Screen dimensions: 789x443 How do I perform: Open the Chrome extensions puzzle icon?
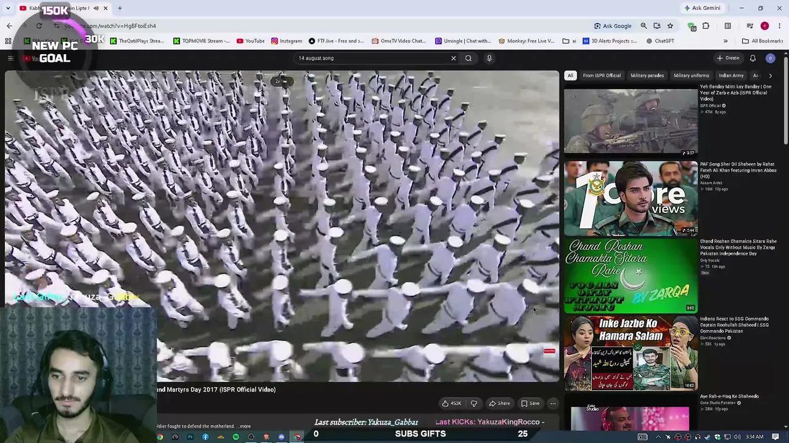pyautogui.click(x=706, y=26)
